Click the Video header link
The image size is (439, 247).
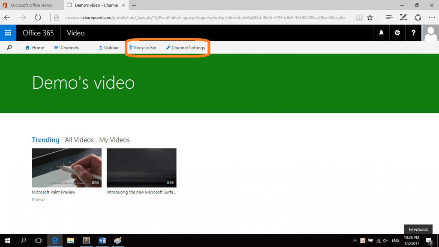point(75,33)
